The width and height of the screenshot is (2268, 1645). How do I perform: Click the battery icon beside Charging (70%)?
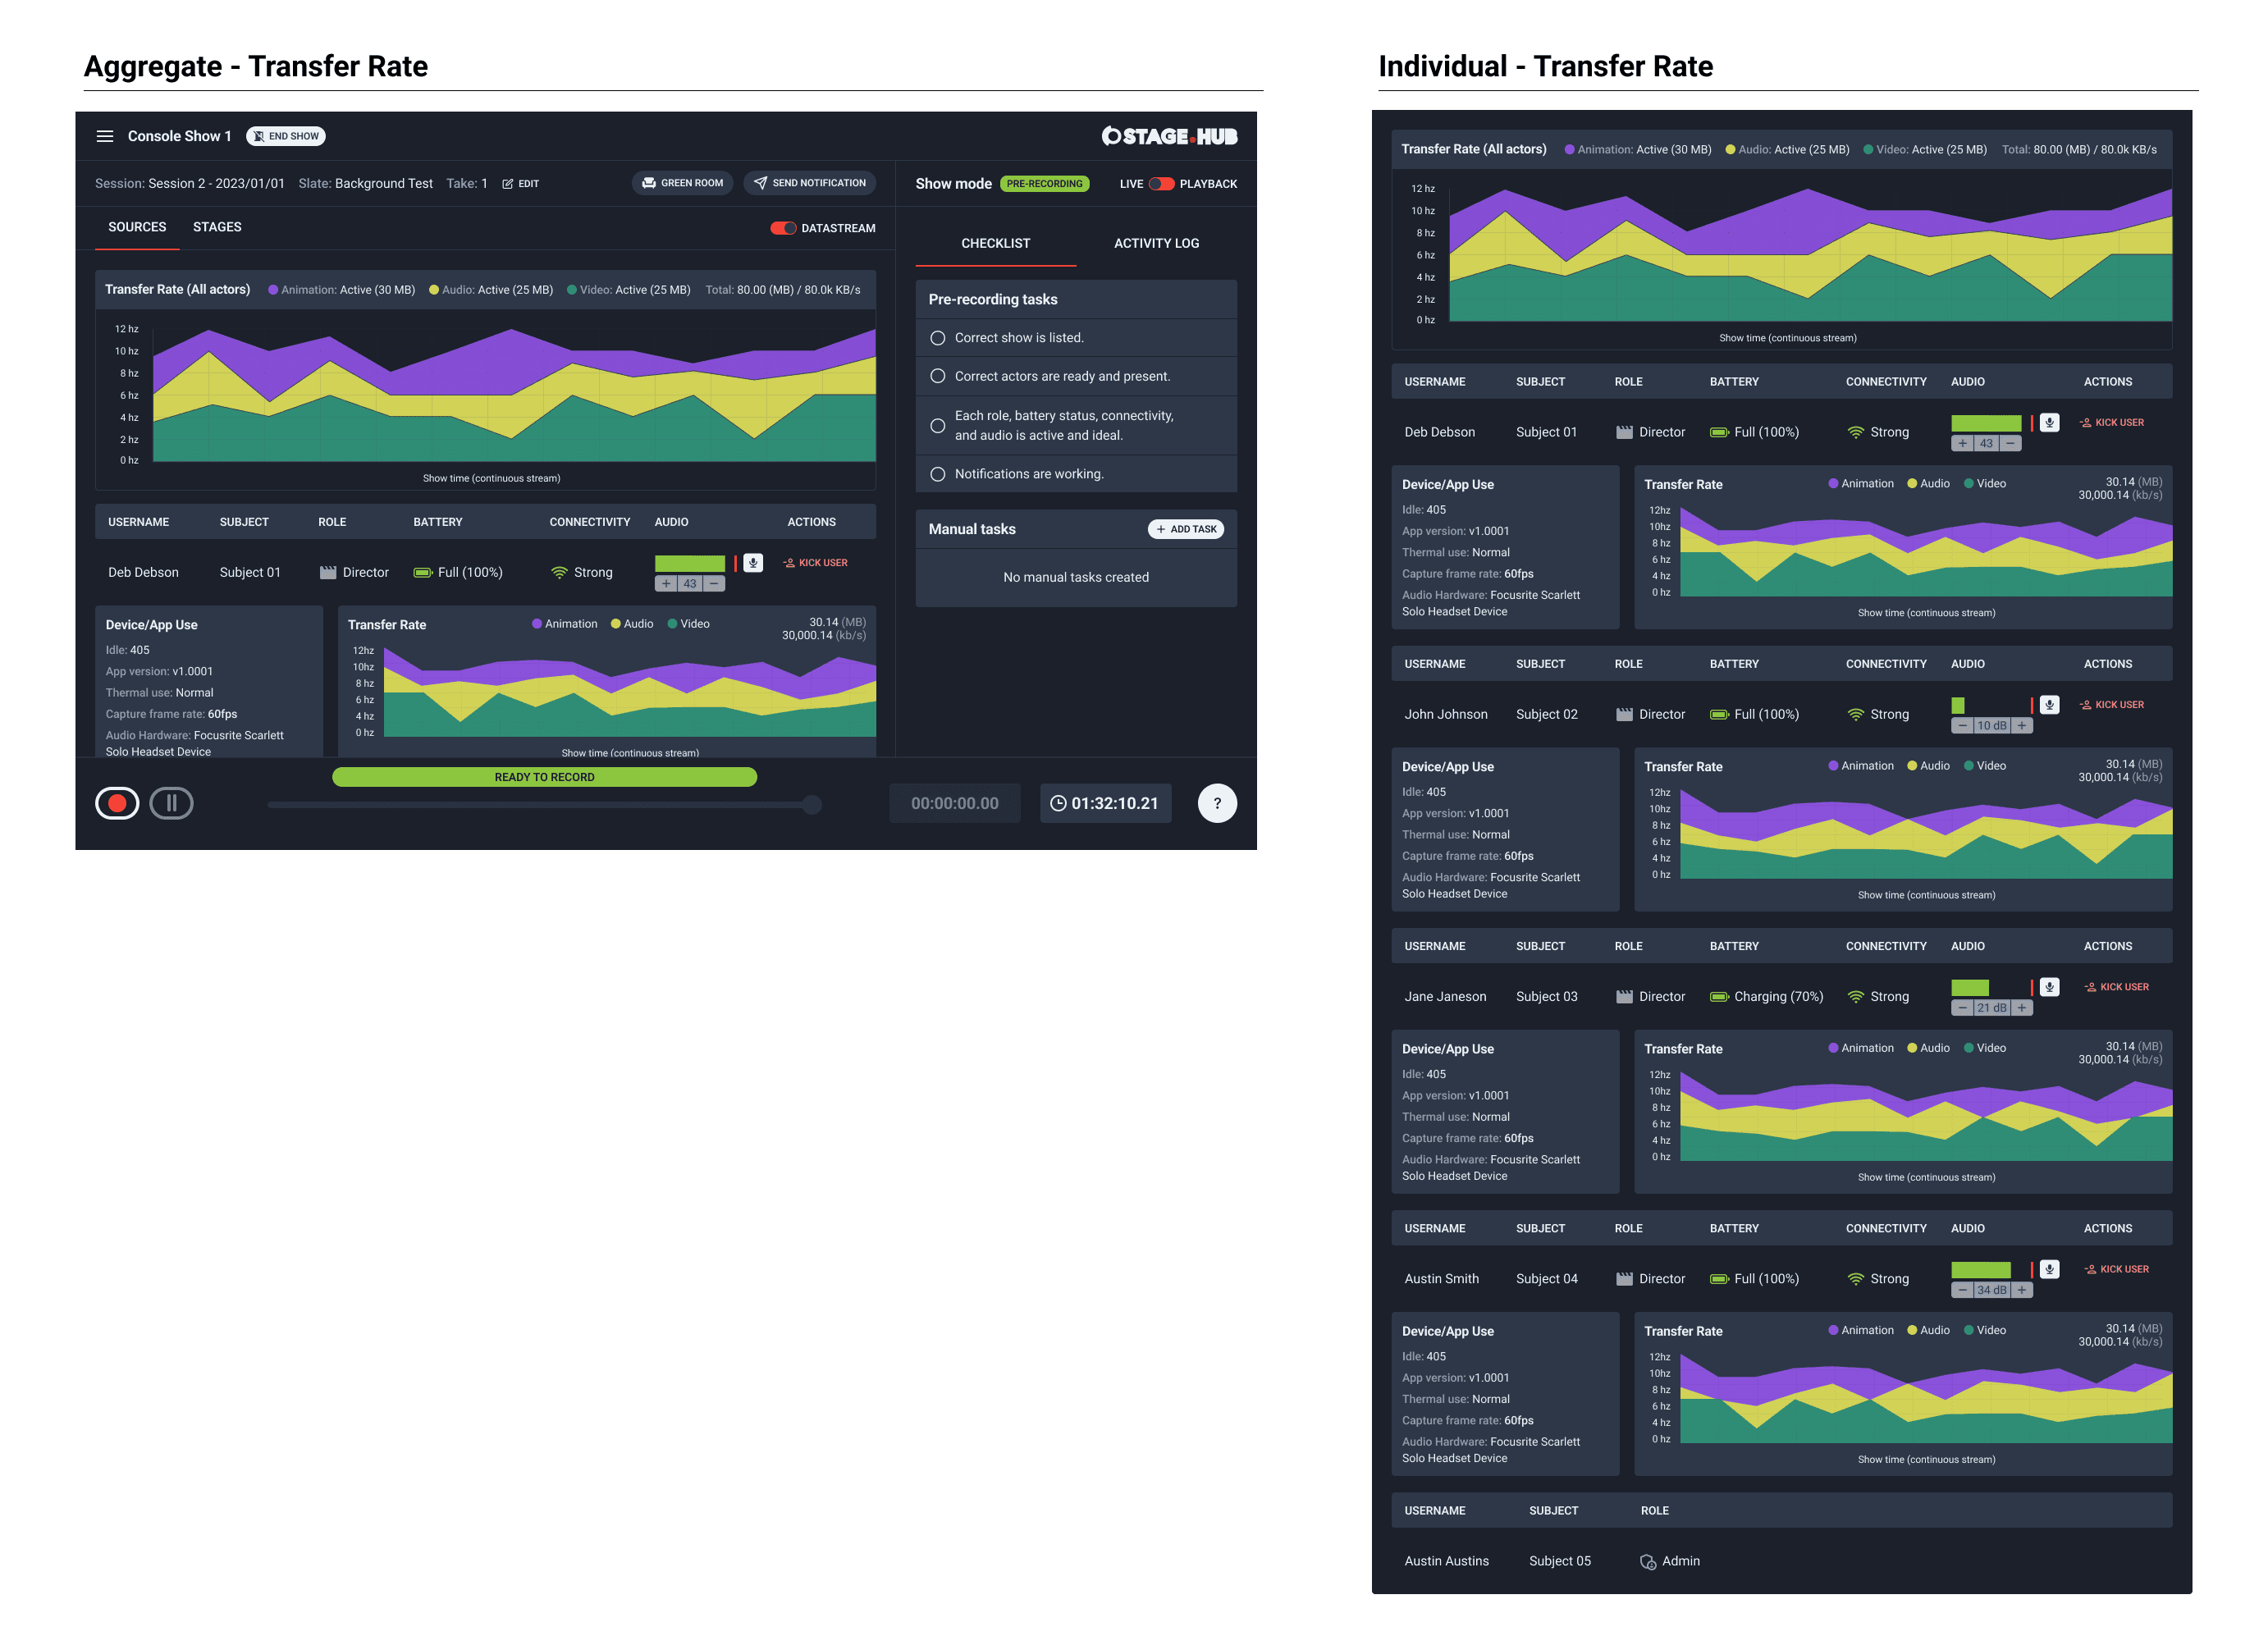[x=1719, y=997]
